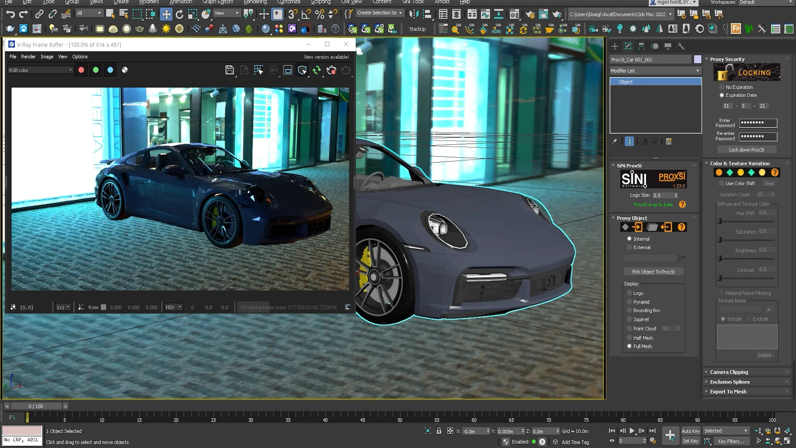The image size is (796, 448).
Task: Click the Undo arrow icon
Action: click(x=10, y=14)
